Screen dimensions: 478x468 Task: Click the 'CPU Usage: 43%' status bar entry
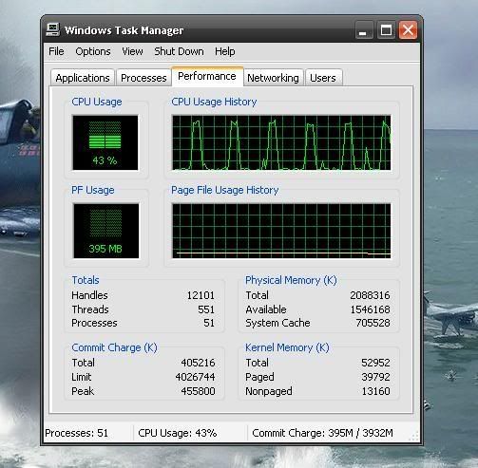(x=178, y=433)
